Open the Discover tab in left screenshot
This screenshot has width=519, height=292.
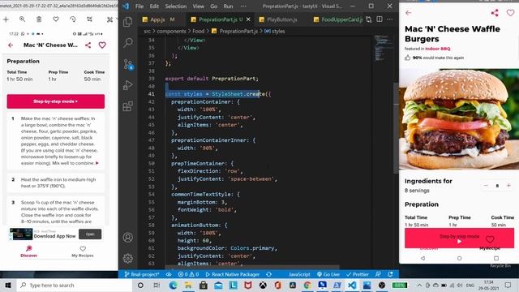[x=29, y=251]
